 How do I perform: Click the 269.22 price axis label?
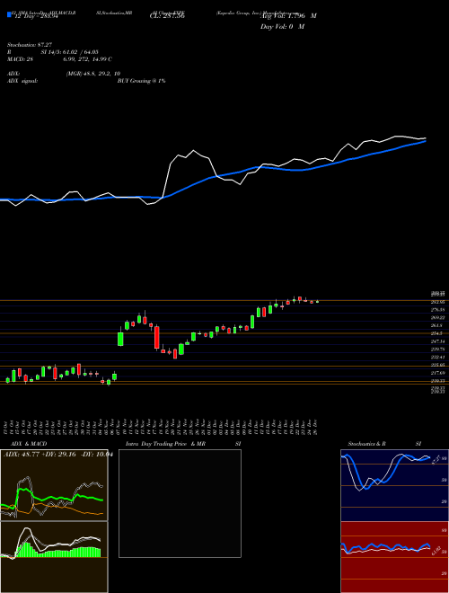pos(437,318)
